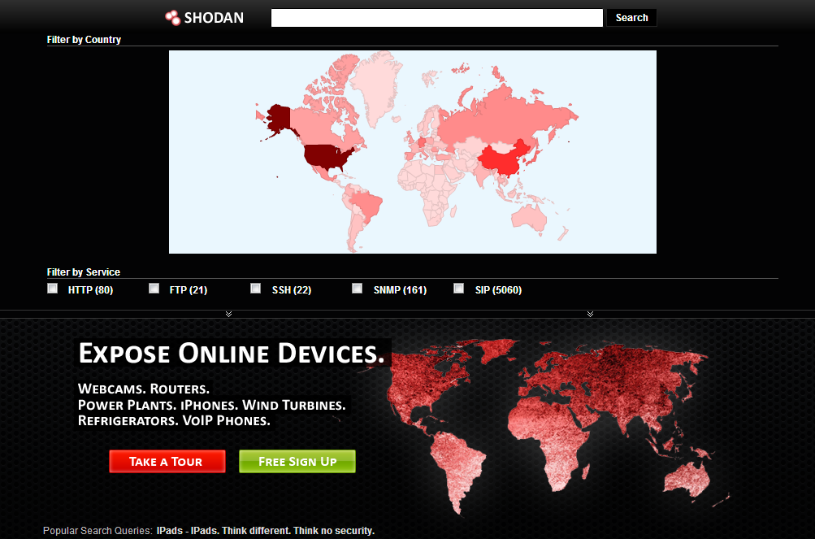Click the Free Sign Up button
The width and height of the screenshot is (815, 539).
[x=297, y=462]
